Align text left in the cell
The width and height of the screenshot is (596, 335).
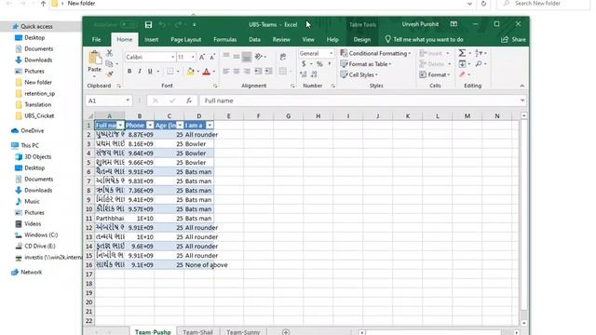click(x=226, y=72)
